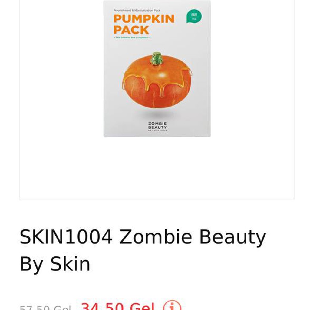Image resolution: width=310 pixels, height=310 pixels.
Task: Click the pumpkin's green stem
Action: [156, 58]
